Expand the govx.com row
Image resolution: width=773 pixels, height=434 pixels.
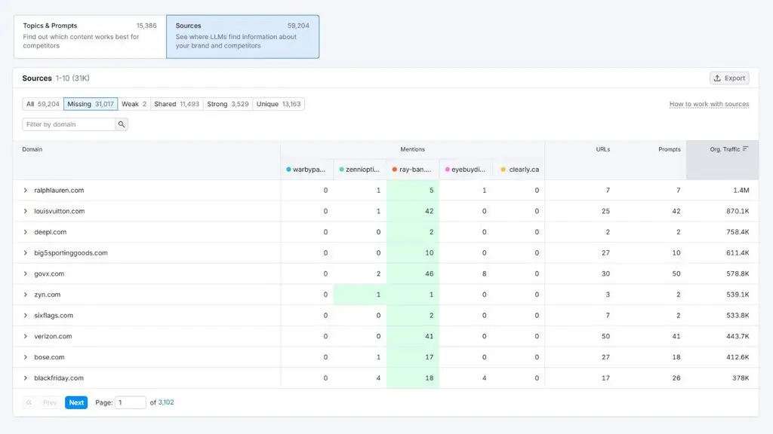[26, 274]
